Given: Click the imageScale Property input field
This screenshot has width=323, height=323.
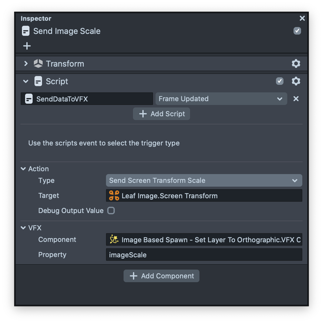Looking at the screenshot, I should [x=204, y=255].
